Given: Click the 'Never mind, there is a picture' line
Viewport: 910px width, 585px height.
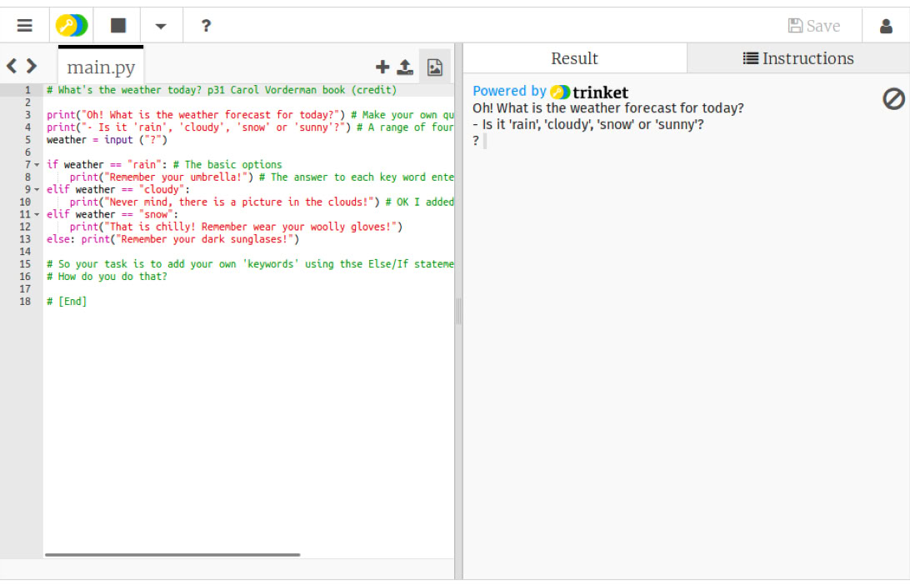Looking at the screenshot, I should 261,202.
